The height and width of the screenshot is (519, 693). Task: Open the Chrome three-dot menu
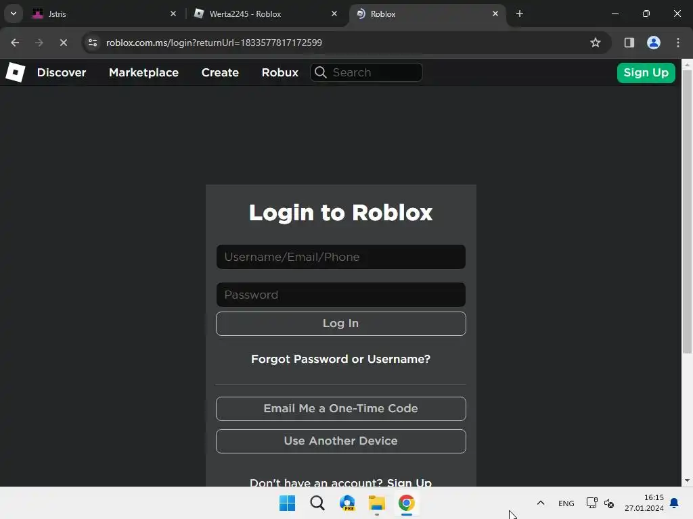point(678,43)
